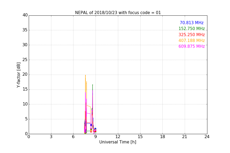This screenshot has height=153, width=230.
Task: Click the x-axis tick label 24
Action: pos(207,137)
